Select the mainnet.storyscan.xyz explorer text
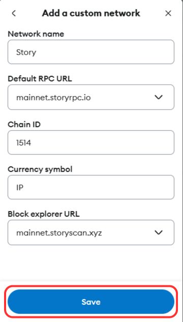The height and width of the screenshot is (322, 183). [59, 233]
